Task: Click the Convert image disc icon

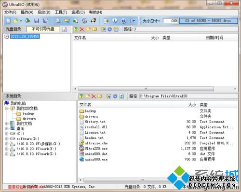Action: [x=76, y=21]
